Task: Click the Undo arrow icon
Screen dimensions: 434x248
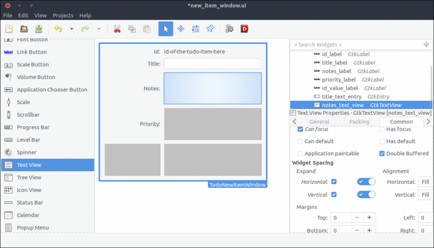Action: pos(58,29)
